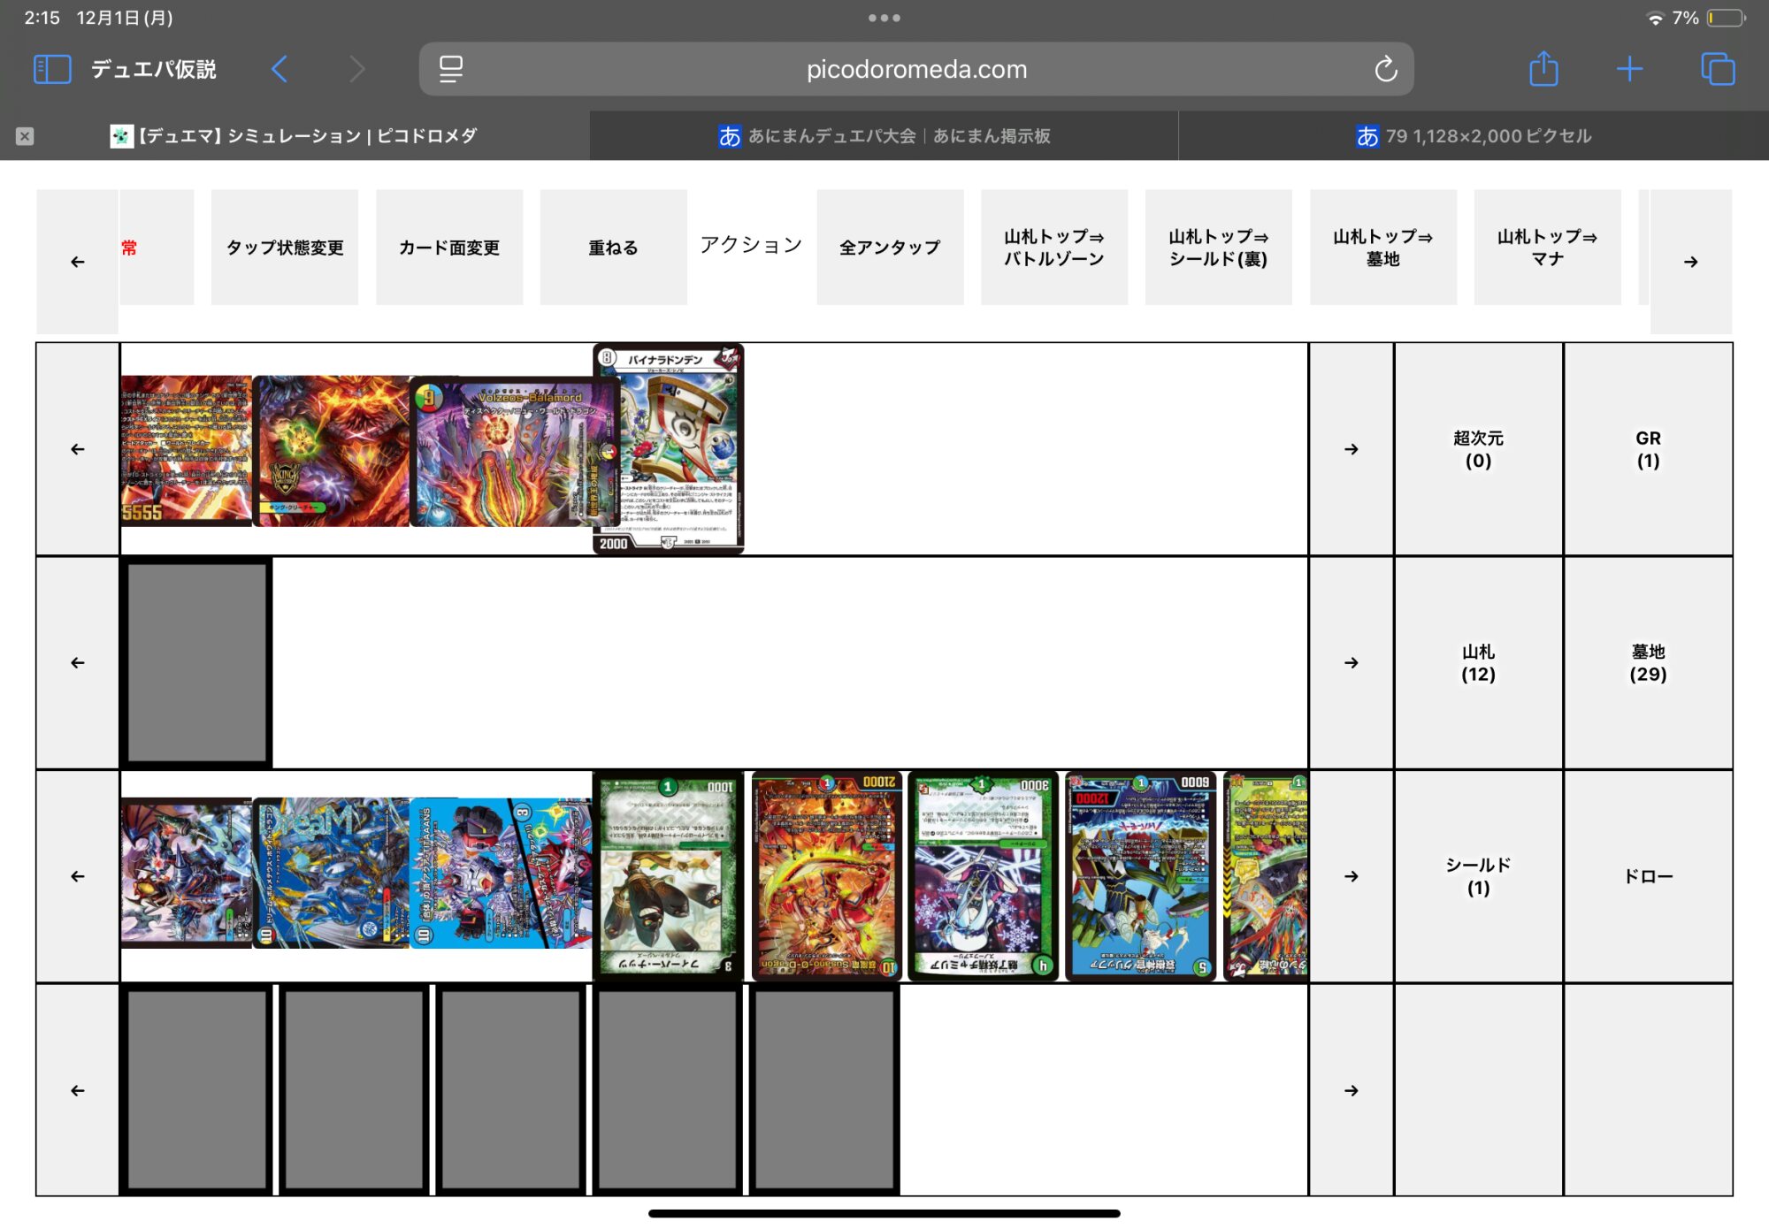This screenshot has height=1229, width=1769.
Task: Reload the picodoromeda.com page
Action: 1385,69
